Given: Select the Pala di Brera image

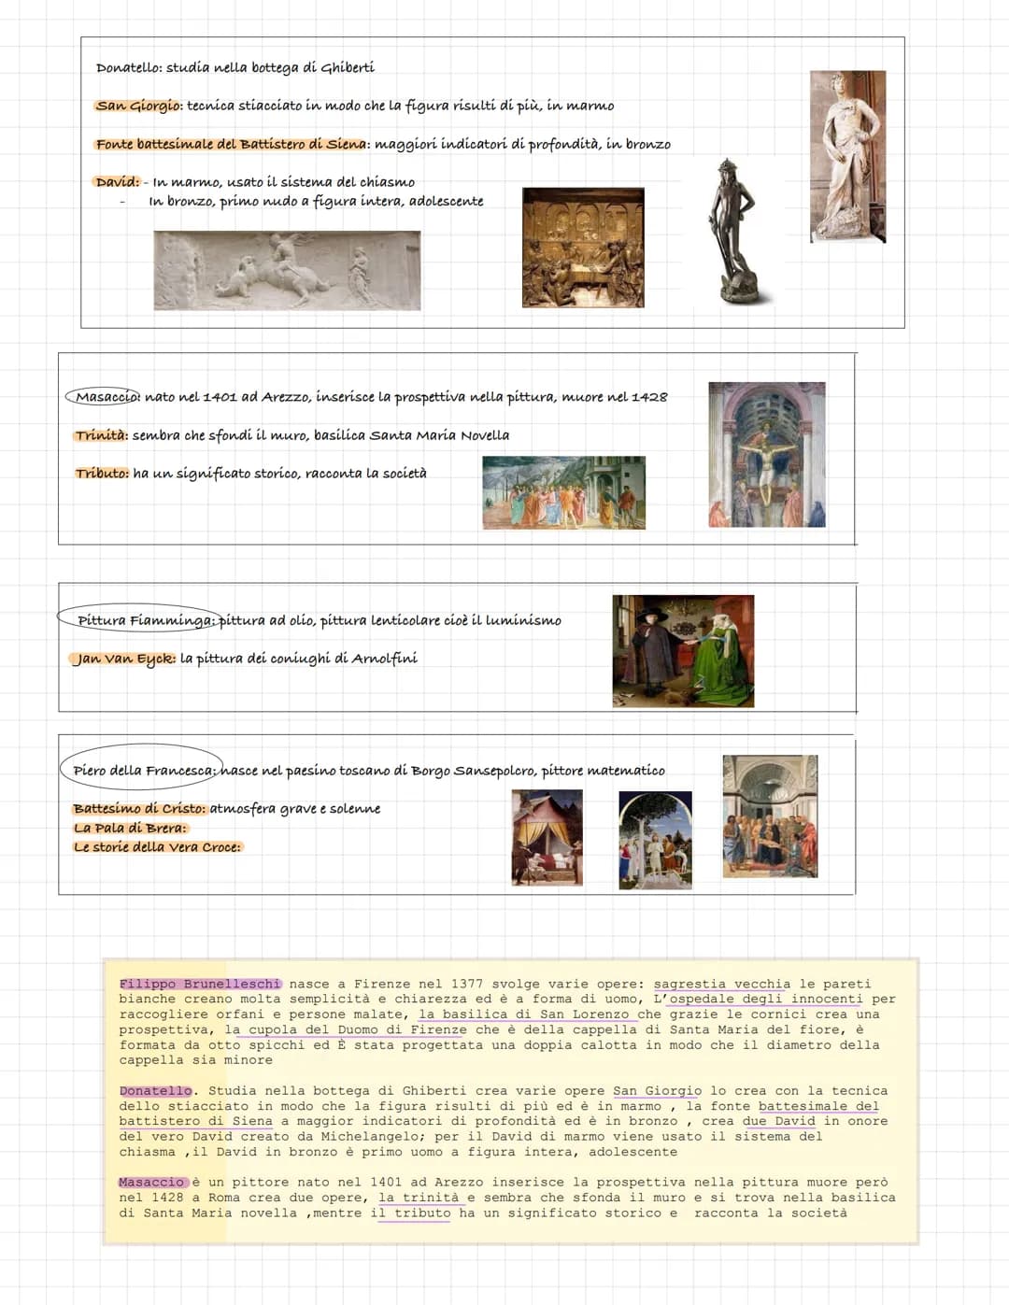Looking at the screenshot, I should click(x=770, y=816).
